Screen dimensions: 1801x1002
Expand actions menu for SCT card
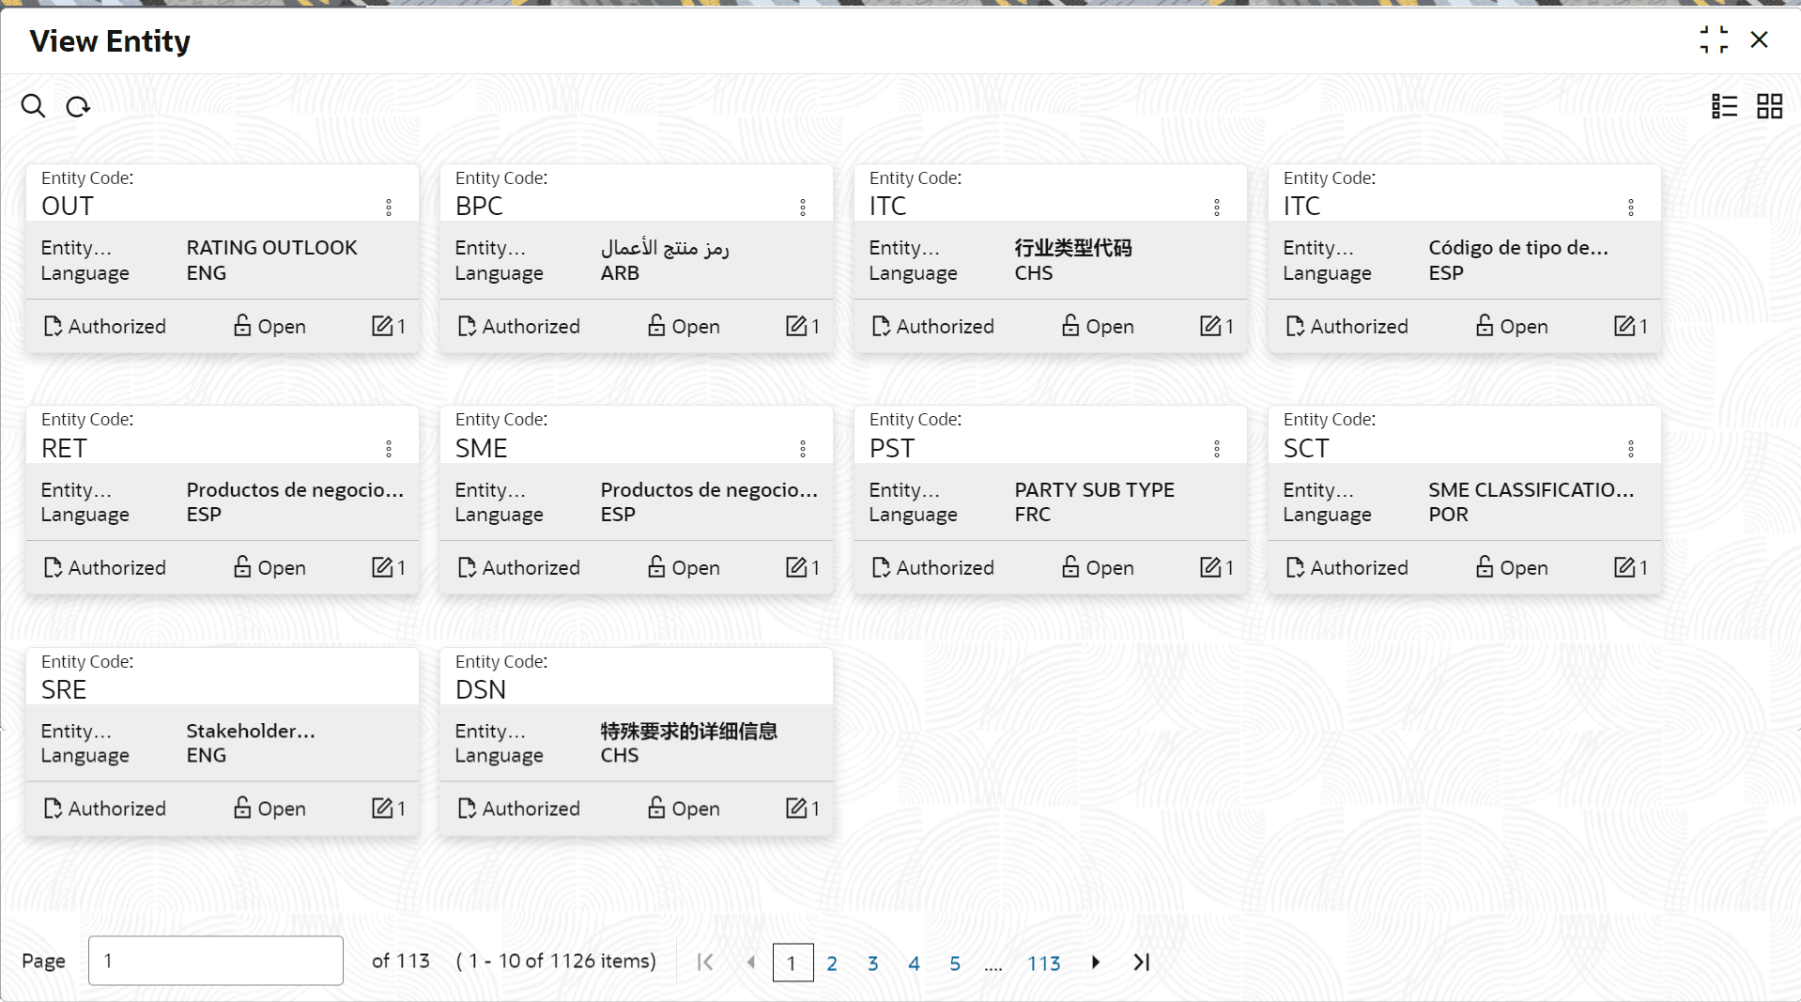[x=1631, y=449]
